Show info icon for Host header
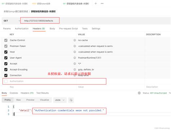The image size is (171, 130). [75, 52]
